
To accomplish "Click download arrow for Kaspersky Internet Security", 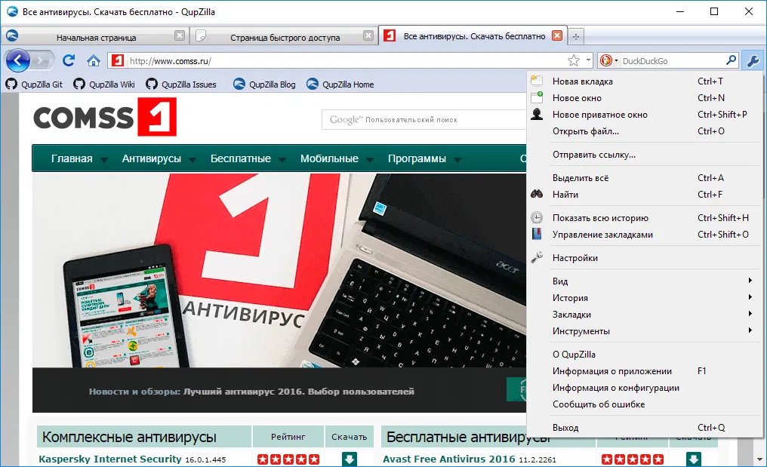I will [350, 459].
